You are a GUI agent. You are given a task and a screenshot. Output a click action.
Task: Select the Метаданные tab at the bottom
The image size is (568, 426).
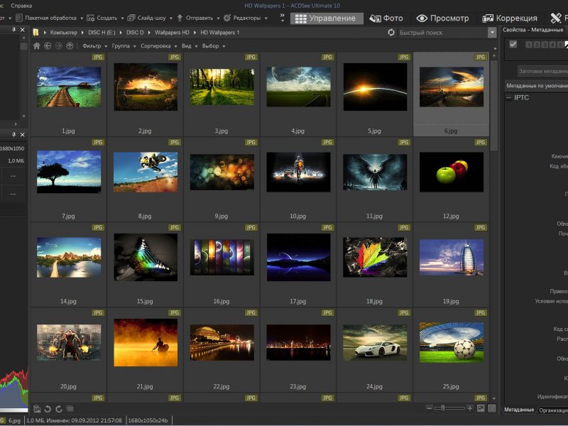click(x=519, y=410)
